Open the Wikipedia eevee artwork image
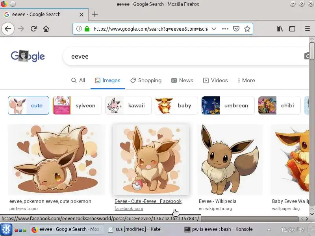This screenshot has width=315, height=236. pos(230,160)
